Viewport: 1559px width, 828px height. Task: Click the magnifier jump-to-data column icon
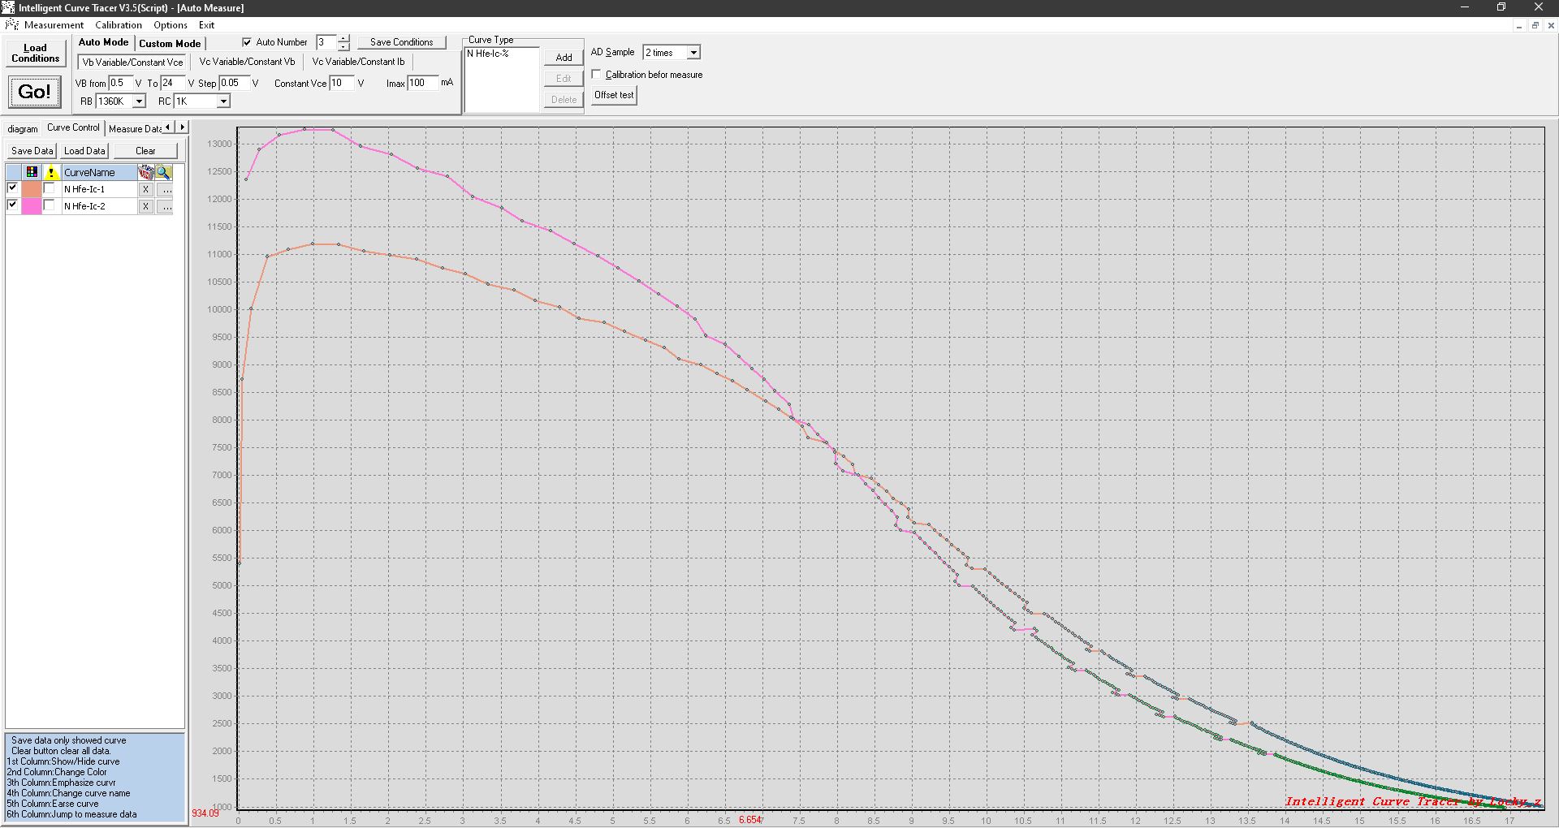[164, 172]
